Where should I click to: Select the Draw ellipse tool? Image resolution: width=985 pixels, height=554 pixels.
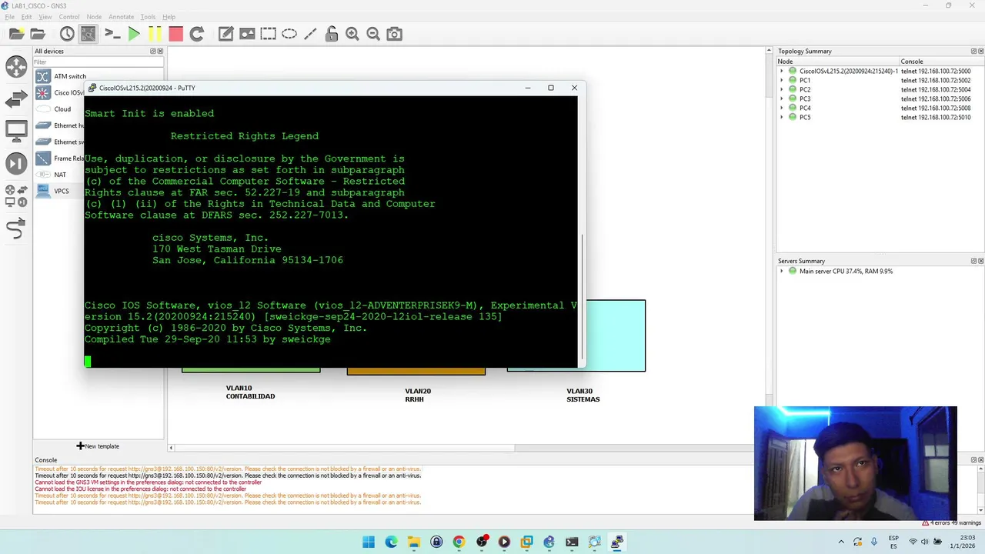(x=289, y=34)
